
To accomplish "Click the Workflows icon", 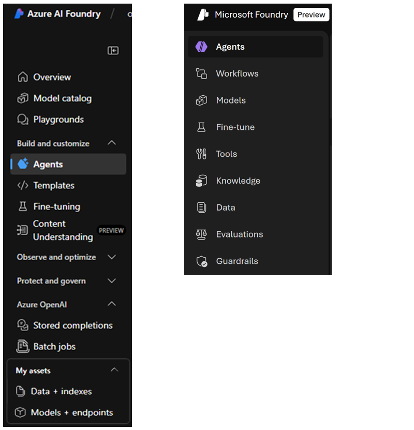I will (x=201, y=73).
